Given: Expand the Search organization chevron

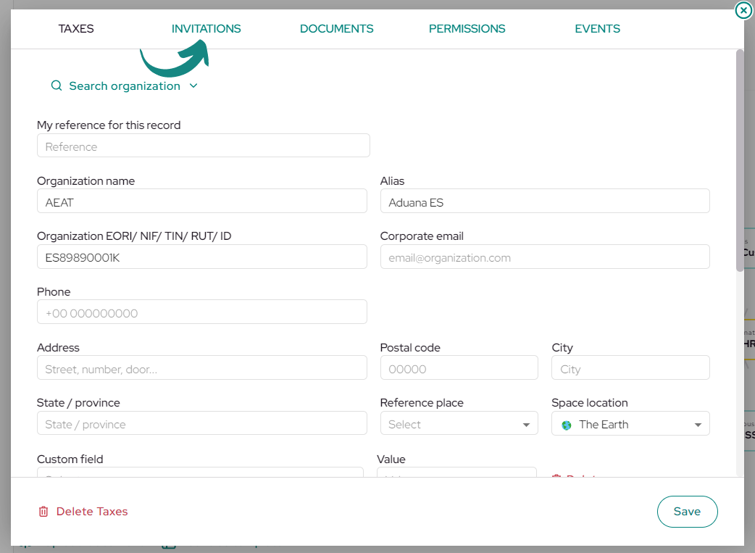Looking at the screenshot, I should 193,86.
